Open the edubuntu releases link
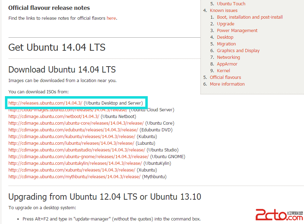Viewport: 304px width, 224px height. (x=73, y=130)
